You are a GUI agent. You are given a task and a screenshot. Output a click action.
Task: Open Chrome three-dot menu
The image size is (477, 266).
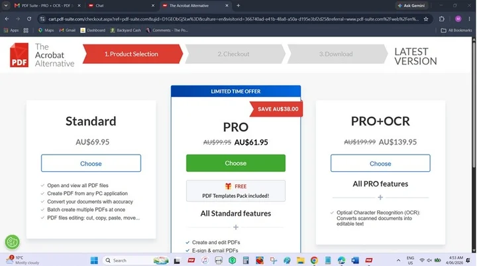(x=470, y=19)
